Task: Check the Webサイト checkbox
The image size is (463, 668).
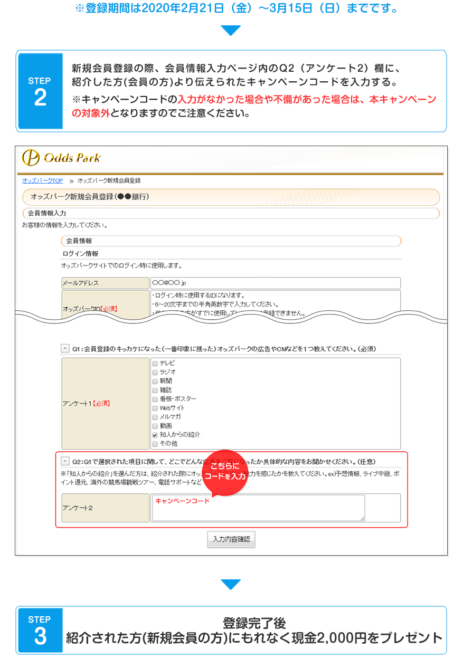Action: click(x=155, y=408)
